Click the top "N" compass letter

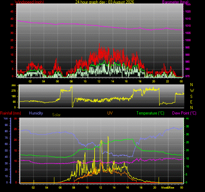pos(192,85)
